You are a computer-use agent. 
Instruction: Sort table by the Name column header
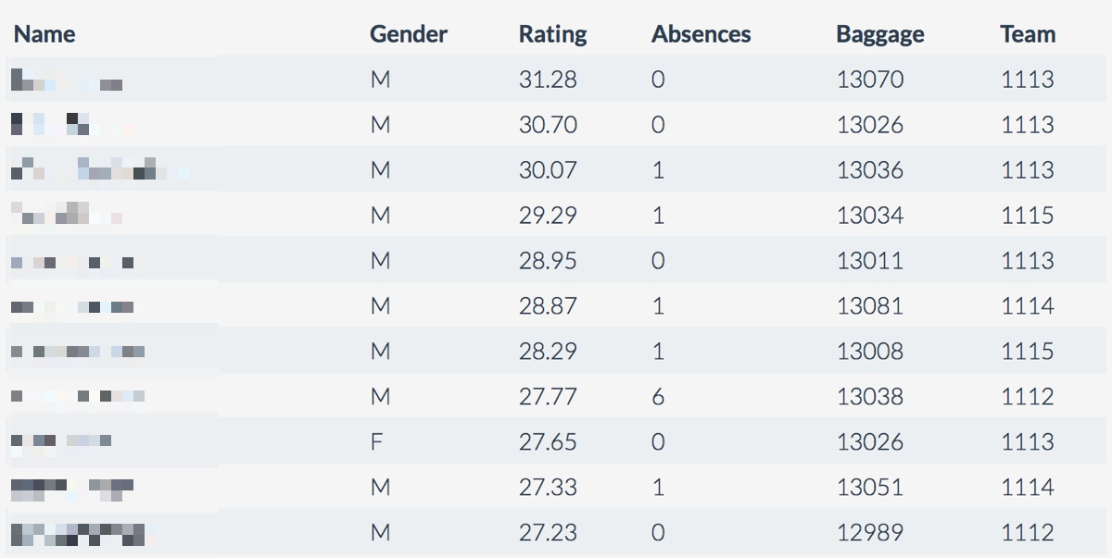(44, 34)
